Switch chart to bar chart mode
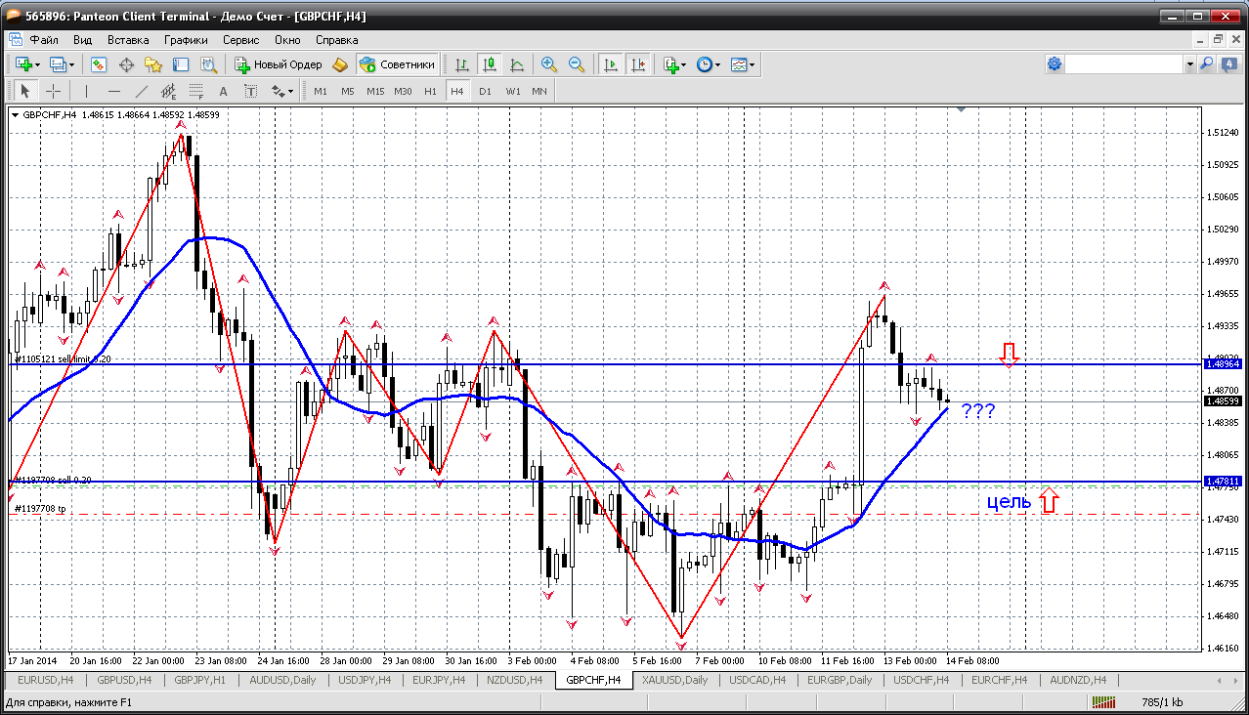1249x715 pixels. (462, 64)
